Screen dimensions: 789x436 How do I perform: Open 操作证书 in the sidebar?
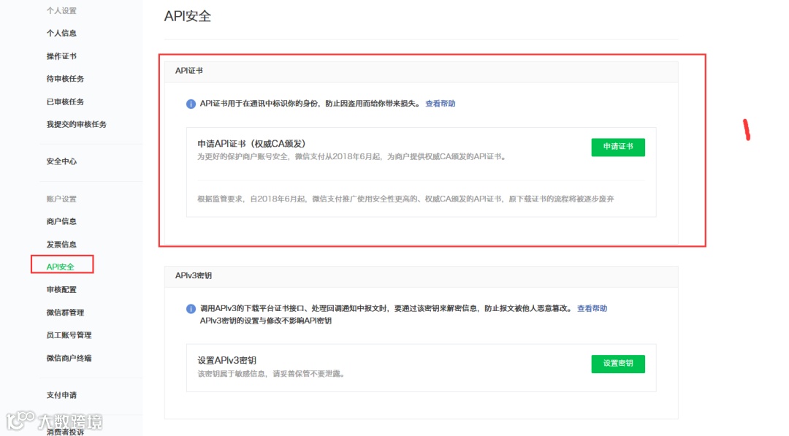[61, 56]
